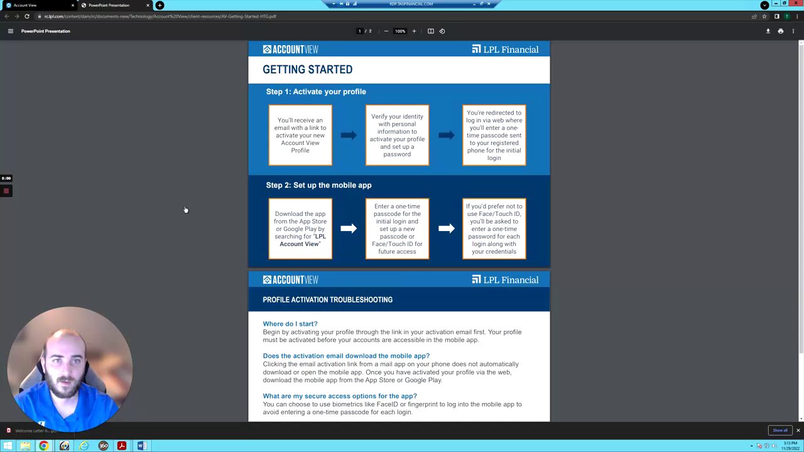Click the remote desktop connection bar title
Screen dimensions: 804x452
pos(411,4)
